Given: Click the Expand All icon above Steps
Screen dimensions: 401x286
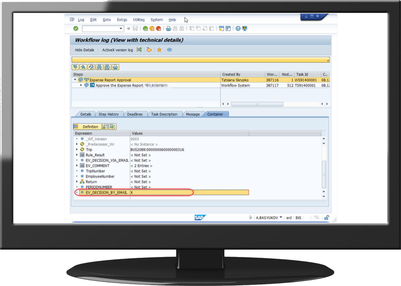Looking at the screenshot, I should click(x=75, y=67).
